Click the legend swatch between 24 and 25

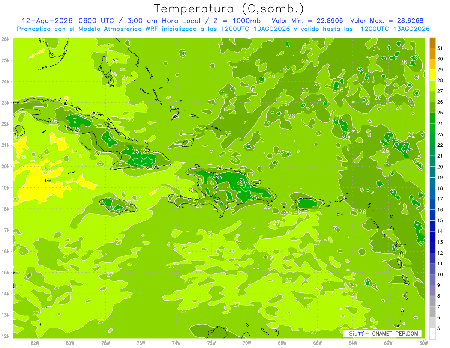point(432,118)
